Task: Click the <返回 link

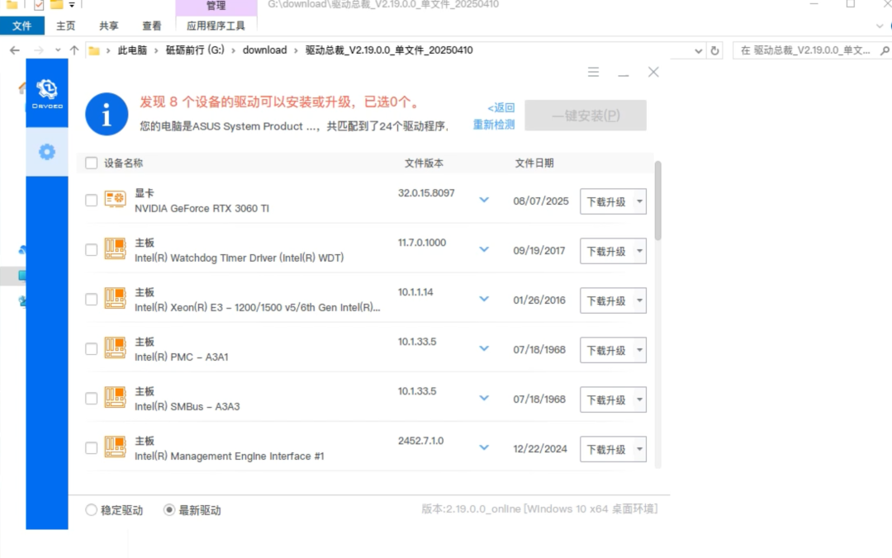Action: point(501,107)
